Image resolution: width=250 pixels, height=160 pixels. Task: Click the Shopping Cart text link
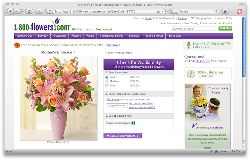click(x=203, y=18)
